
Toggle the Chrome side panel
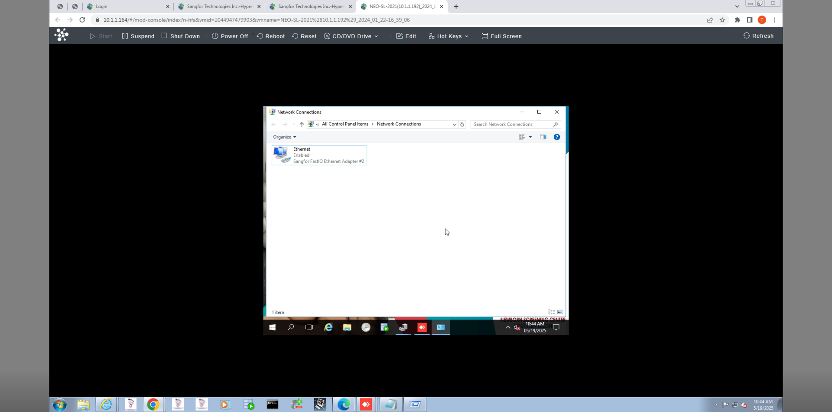[750, 20]
